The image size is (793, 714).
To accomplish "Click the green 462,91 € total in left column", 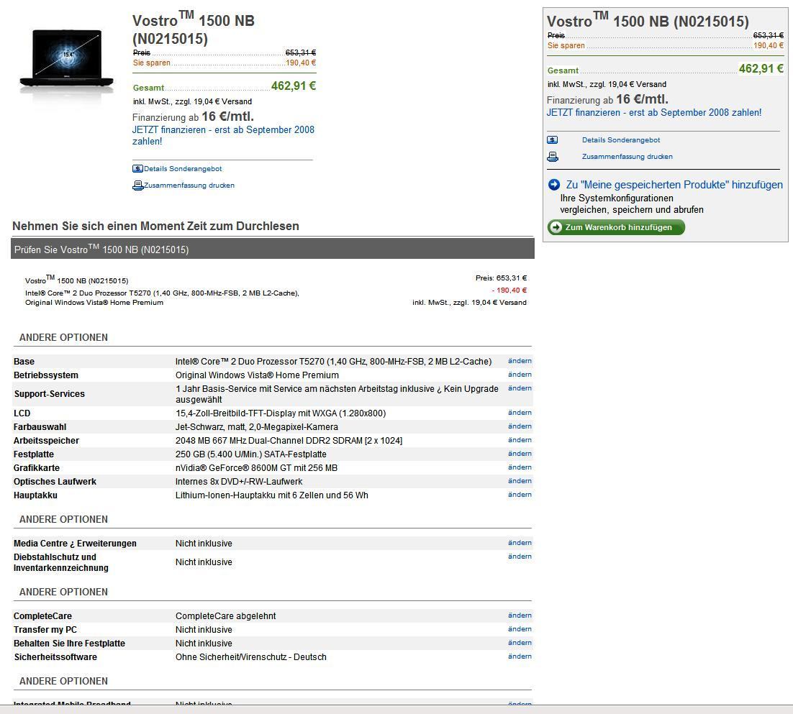I will click(x=294, y=86).
